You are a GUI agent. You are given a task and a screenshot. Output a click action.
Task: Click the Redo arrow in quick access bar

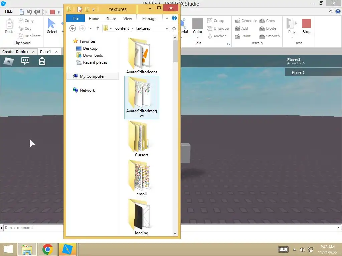tap(37, 12)
